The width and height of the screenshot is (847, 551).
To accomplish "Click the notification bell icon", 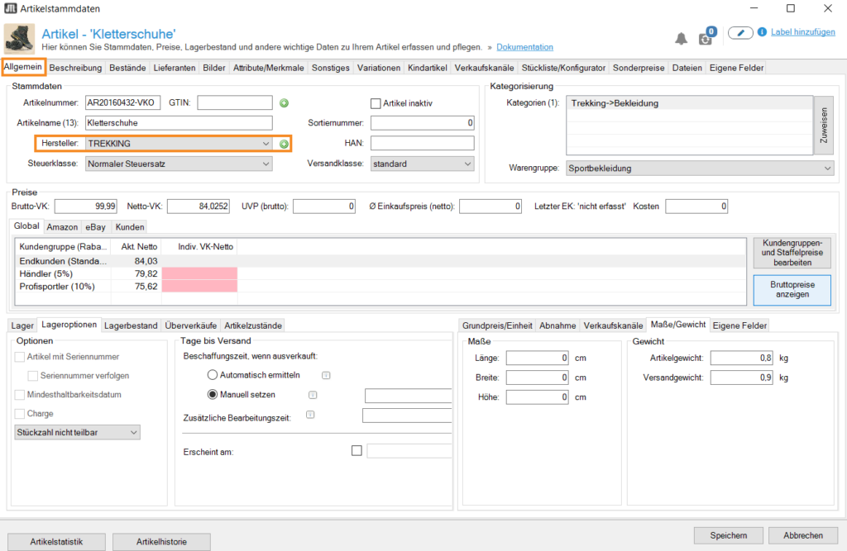I will point(682,38).
